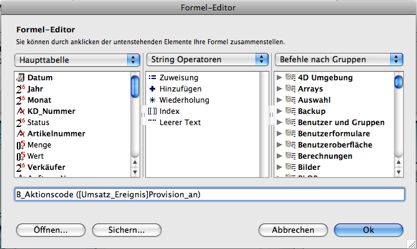
Task: Select the Verkäufer field
Action: pyautogui.click(x=46, y=167)
